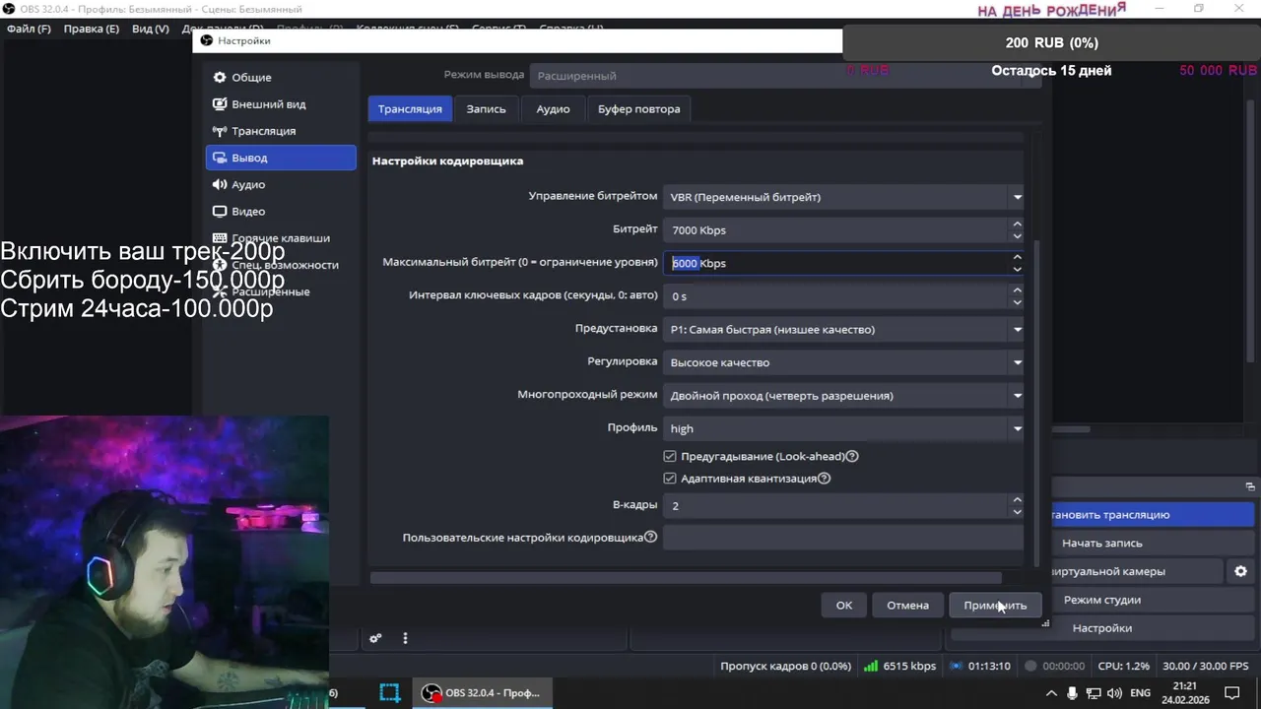Viewport: 1261px width, 709px height.
Task: Open the Трансляция category in the settings sidebar
Action: pos(281,131)
